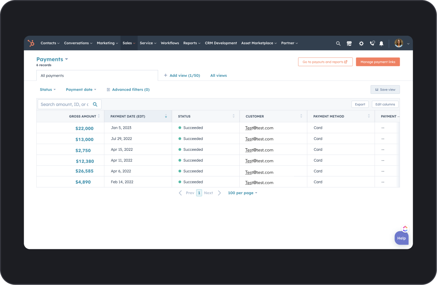Open the notifications bell icon

coord(381,43)
